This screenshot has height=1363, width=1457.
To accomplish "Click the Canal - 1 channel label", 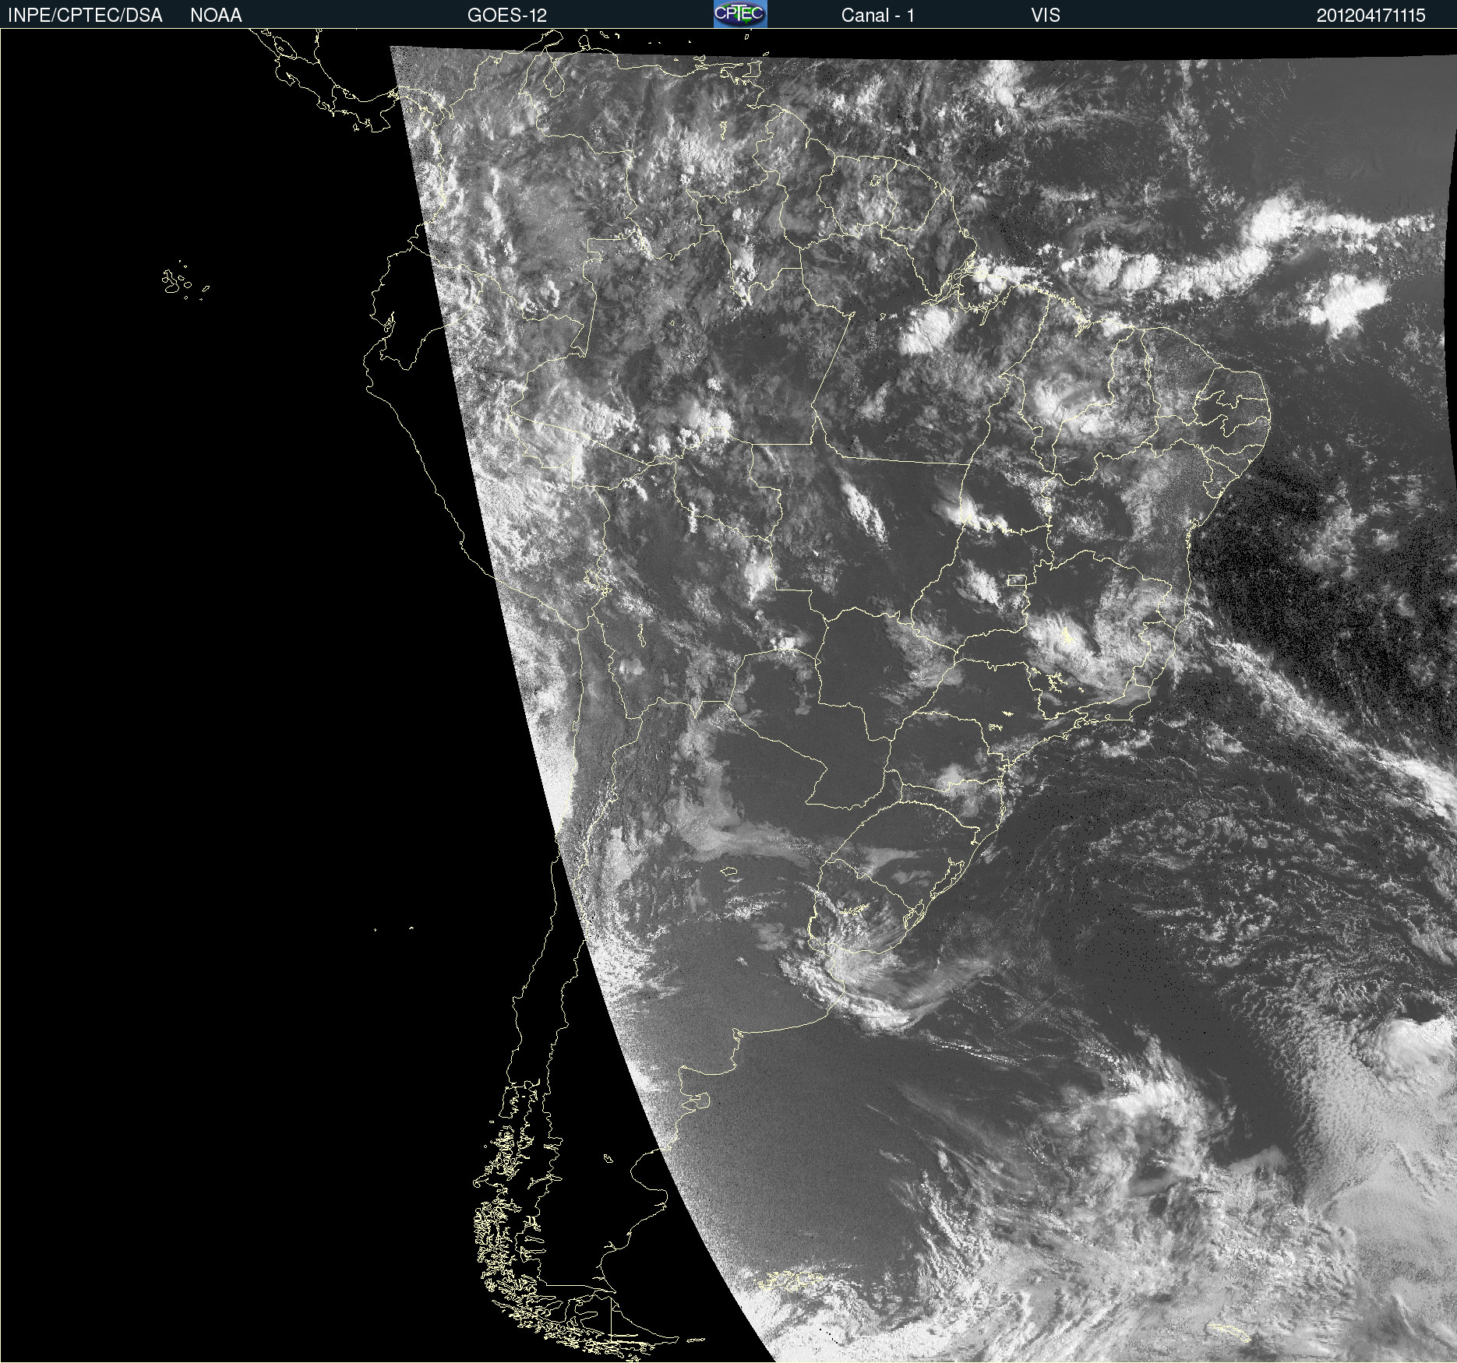I will (877, 16).
